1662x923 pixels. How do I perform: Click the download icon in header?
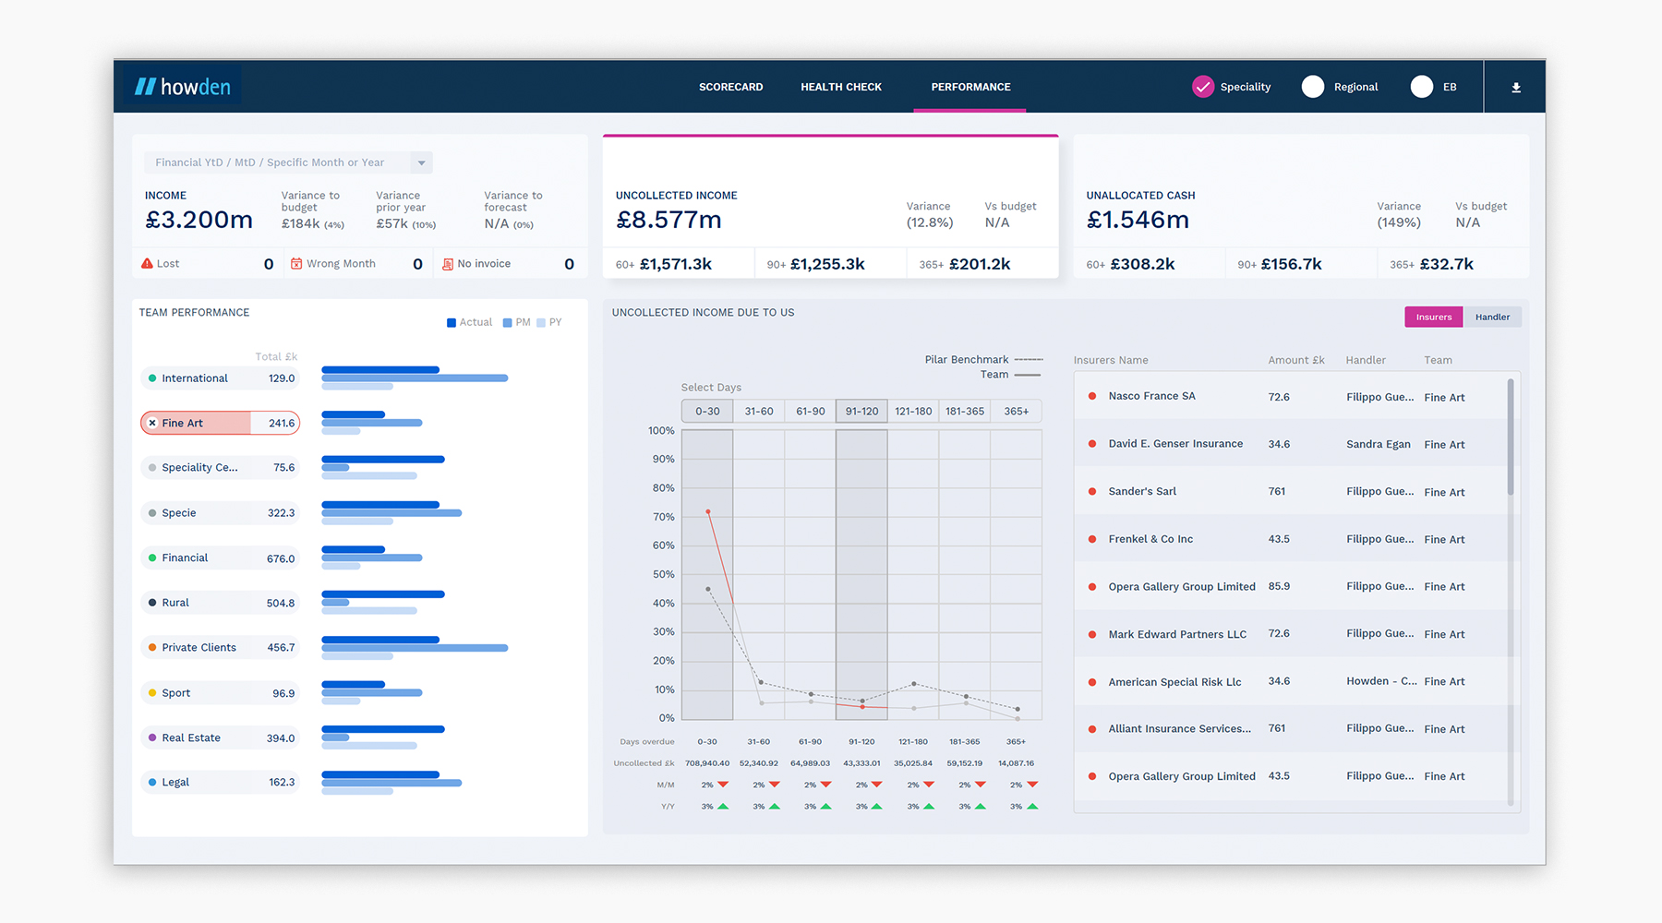click(x=1516, y=88)
